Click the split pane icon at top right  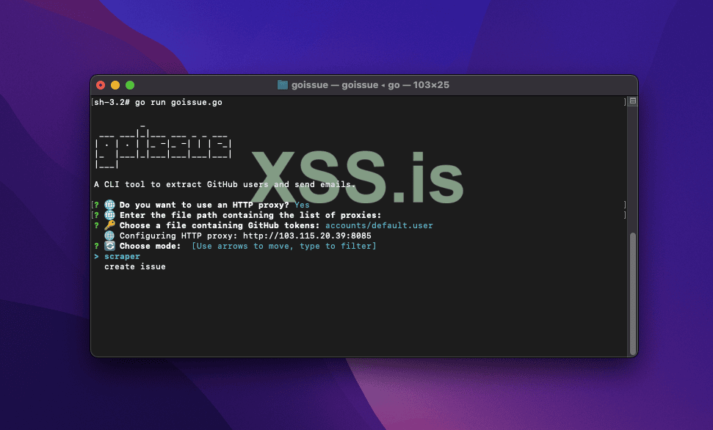[632, 101]
